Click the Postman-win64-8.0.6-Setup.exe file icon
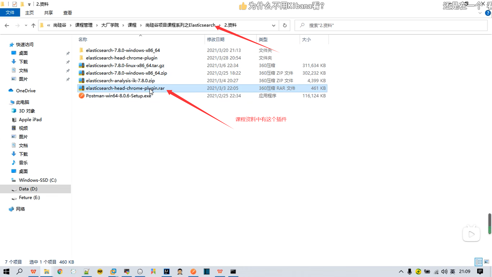This screenshot has height=277, width=492. tap(81, 96)
